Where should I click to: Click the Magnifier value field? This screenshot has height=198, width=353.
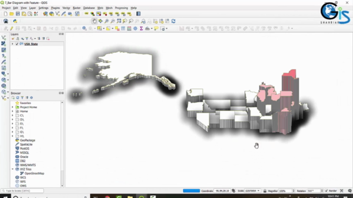(285, 191)
